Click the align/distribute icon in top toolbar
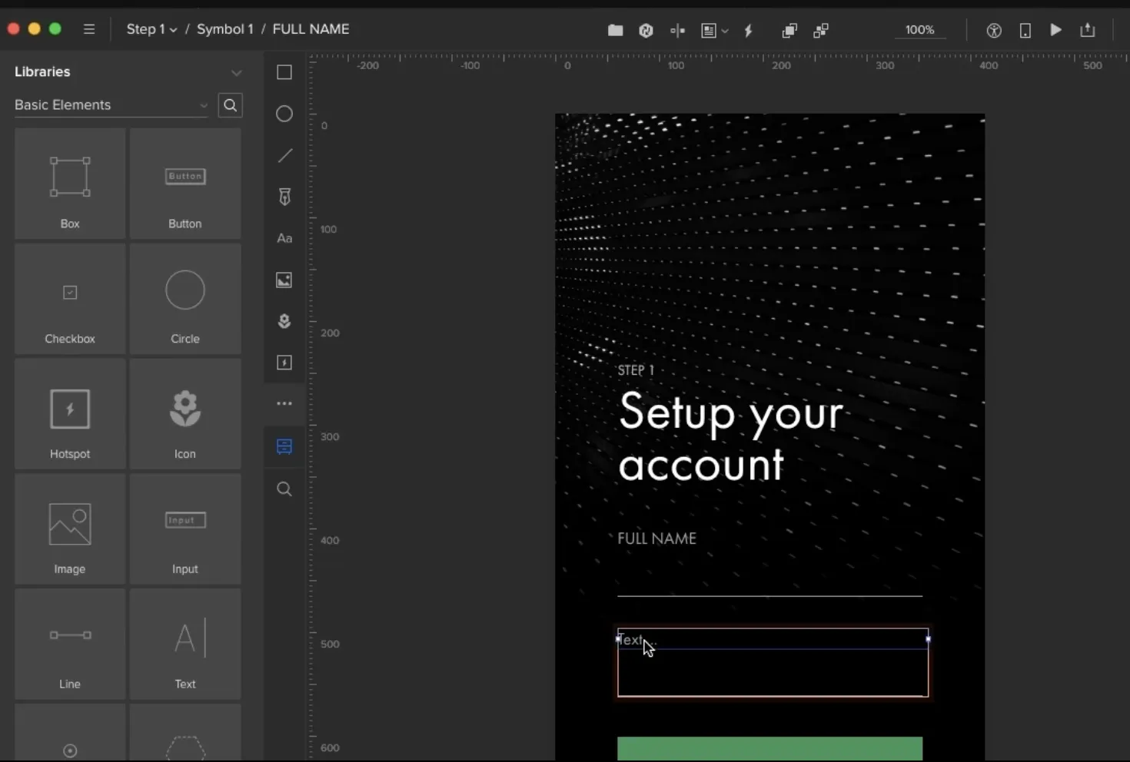Screen dimensions: 1130x762 coord(677,30)
